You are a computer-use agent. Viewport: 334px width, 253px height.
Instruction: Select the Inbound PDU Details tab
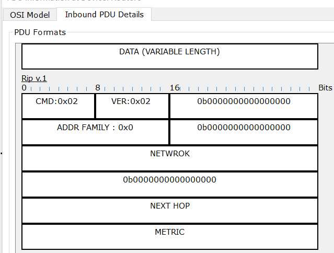point(104,14)
